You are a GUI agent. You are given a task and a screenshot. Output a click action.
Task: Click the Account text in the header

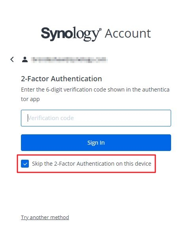click(128, 33)
